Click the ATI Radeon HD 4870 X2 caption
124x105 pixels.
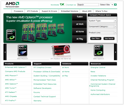point(61,59)
